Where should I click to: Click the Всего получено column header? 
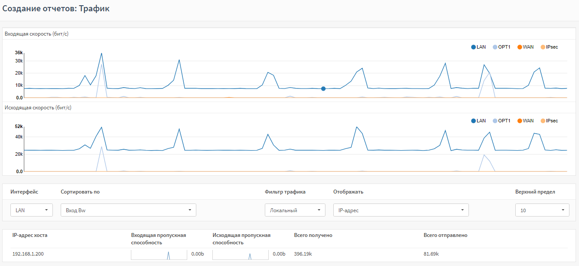(313, 235)
